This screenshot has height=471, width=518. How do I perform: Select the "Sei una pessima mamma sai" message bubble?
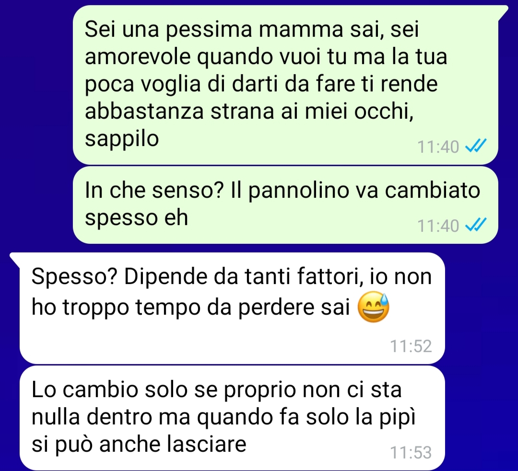285,85
